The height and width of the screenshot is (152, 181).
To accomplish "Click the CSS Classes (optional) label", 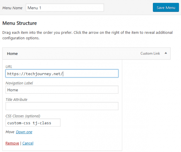I will coord(23,116).
